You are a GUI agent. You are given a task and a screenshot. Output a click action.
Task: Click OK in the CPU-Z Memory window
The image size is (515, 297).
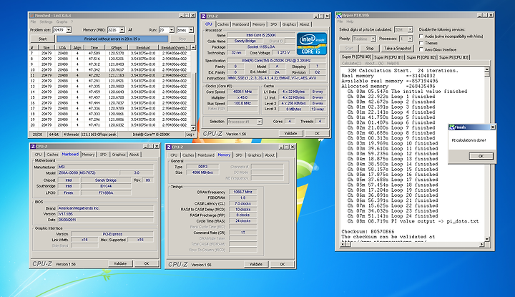(x=282, y=264)
